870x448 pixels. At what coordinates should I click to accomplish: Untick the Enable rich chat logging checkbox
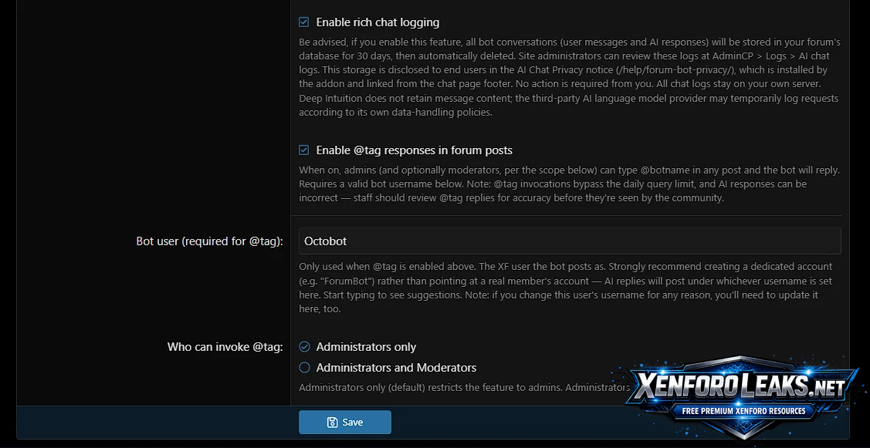(304, 22)
